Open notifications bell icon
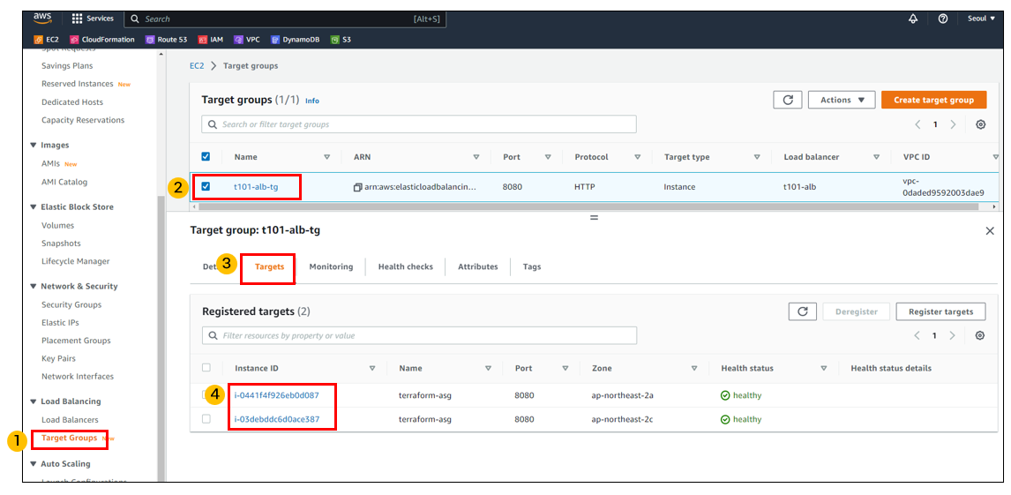Image resolution: width=1011 pixels, height=495 pixels. (912, 19)
